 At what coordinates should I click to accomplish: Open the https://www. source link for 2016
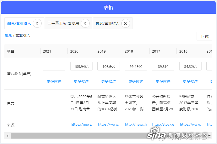click(190, 124)
